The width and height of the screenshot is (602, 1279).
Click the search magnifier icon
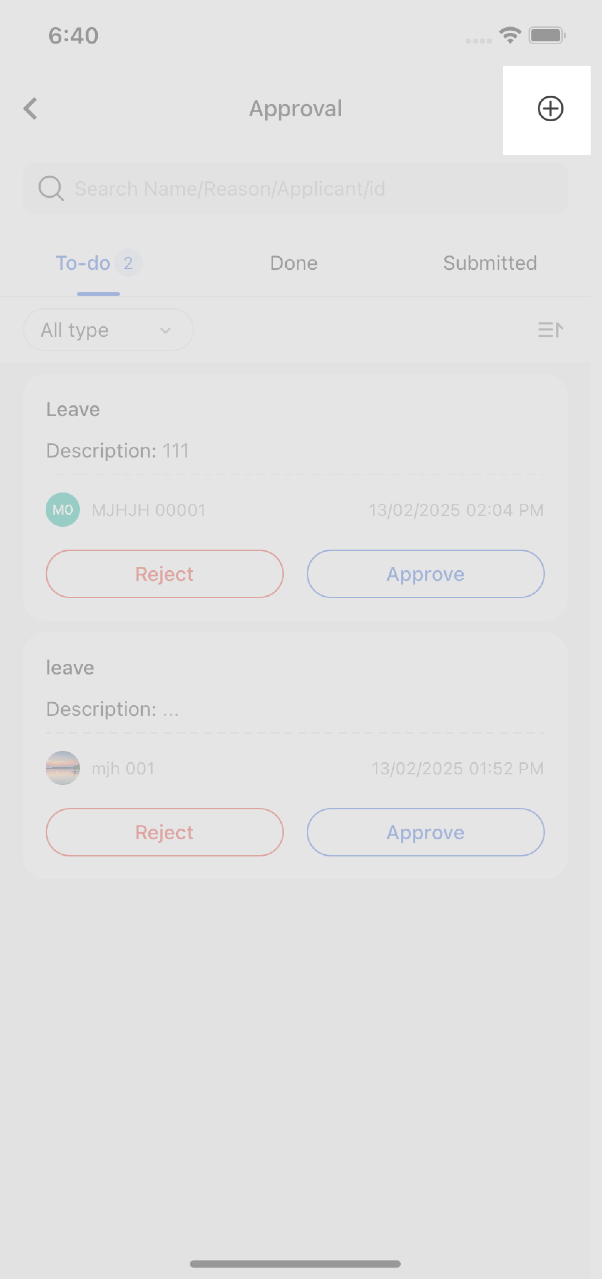pyautogui.click(x=51, y=189)
